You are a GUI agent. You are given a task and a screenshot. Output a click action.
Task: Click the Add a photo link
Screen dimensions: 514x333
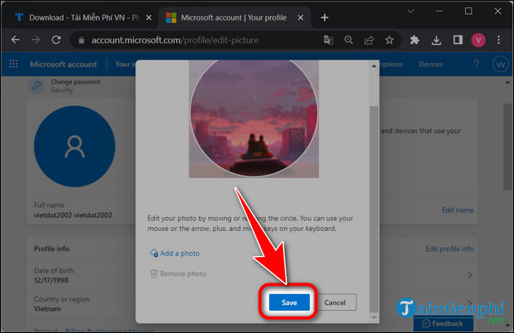pyautogui.click(x=179, y=253)
